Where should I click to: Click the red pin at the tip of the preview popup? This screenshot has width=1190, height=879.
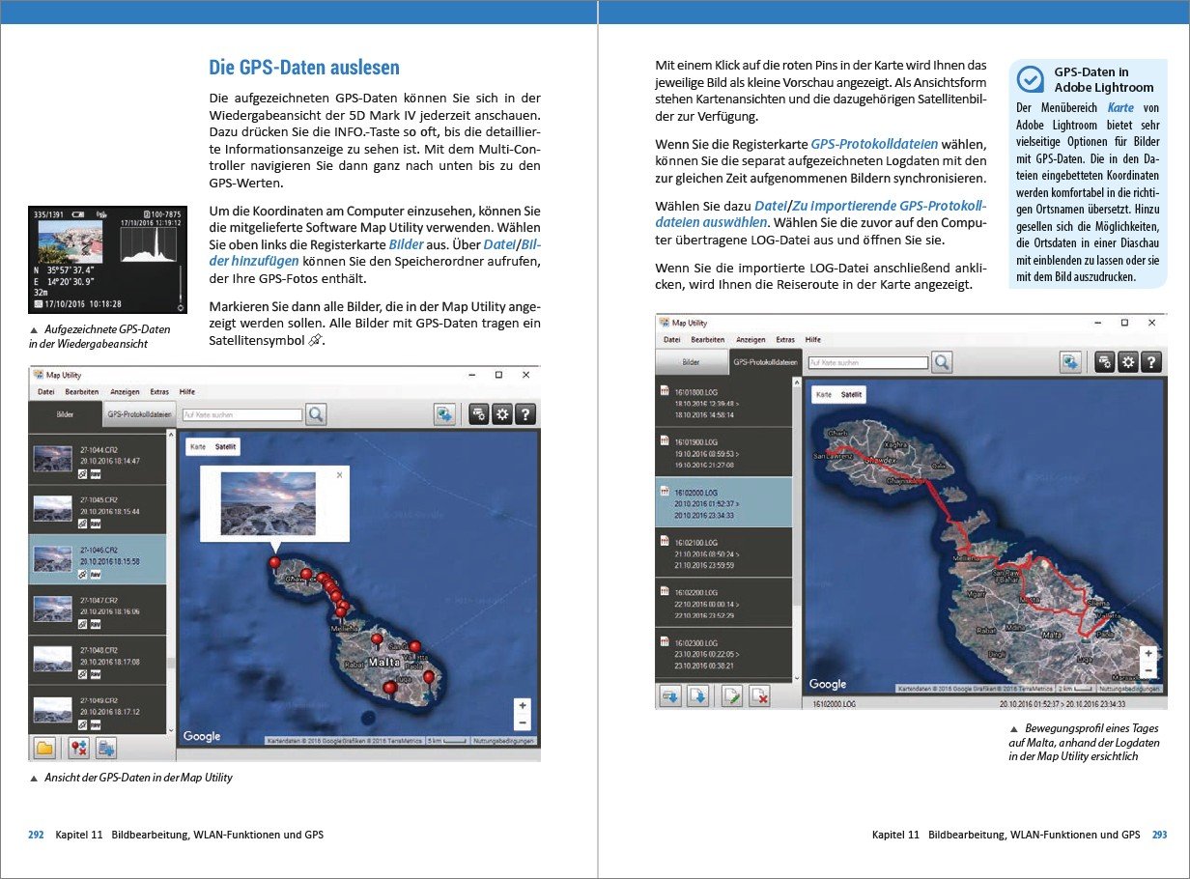[x=274, y=564]
